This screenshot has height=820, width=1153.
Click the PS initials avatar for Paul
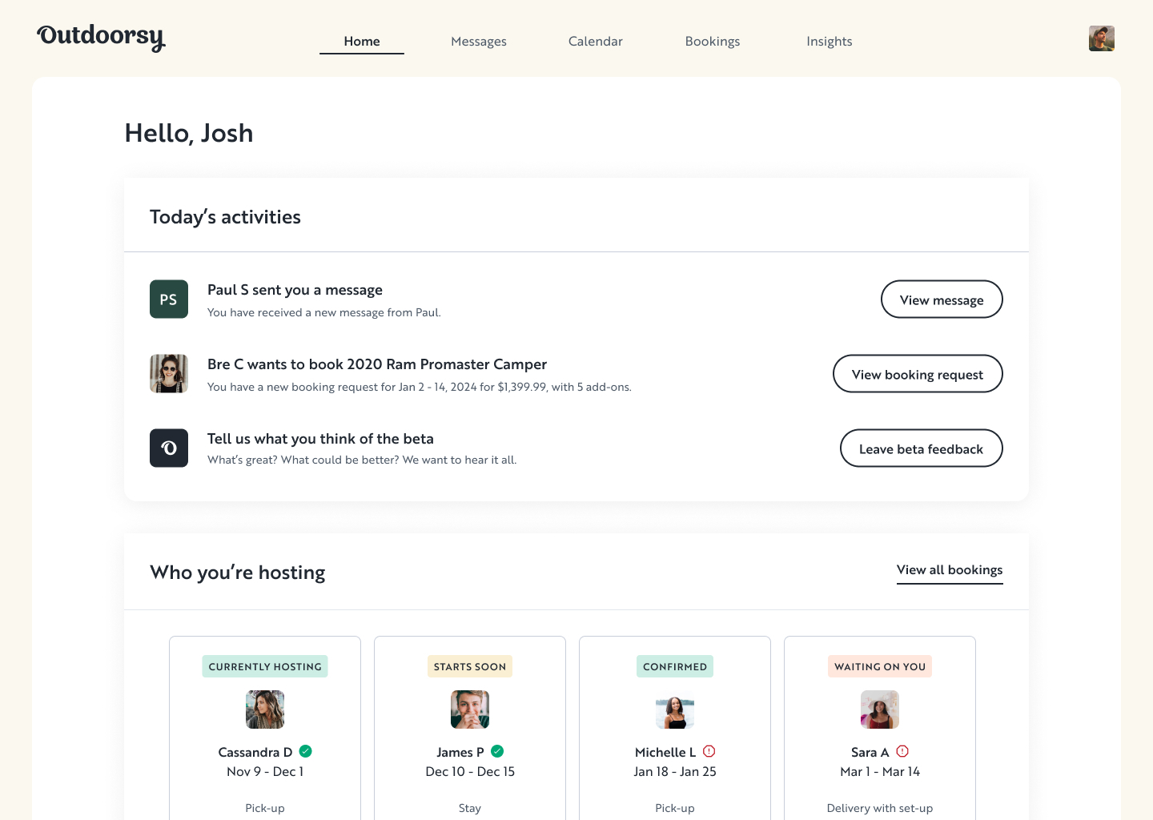(x=169, y=299)
